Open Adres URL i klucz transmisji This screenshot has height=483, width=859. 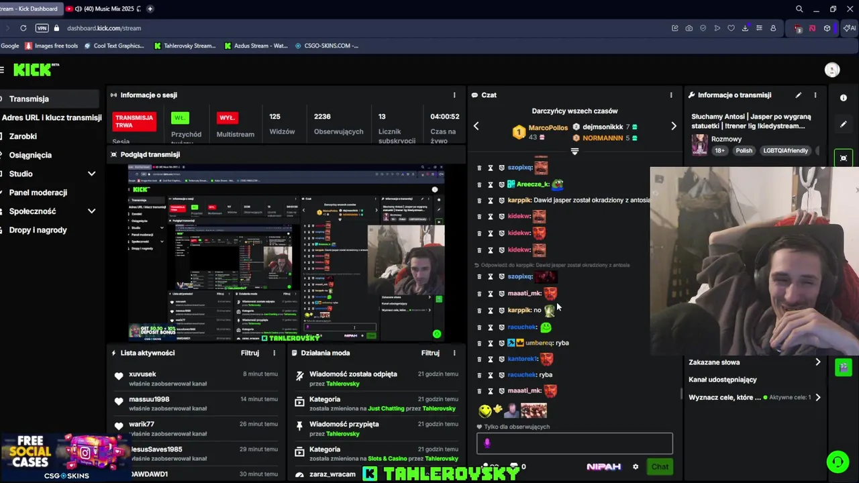[x=50, y=117]
